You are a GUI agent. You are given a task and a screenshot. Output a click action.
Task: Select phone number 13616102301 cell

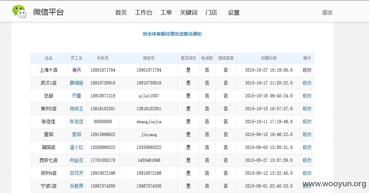[102, 109]
